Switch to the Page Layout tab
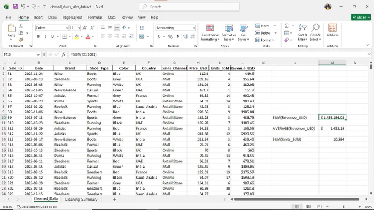 click(x=72, y=18)
